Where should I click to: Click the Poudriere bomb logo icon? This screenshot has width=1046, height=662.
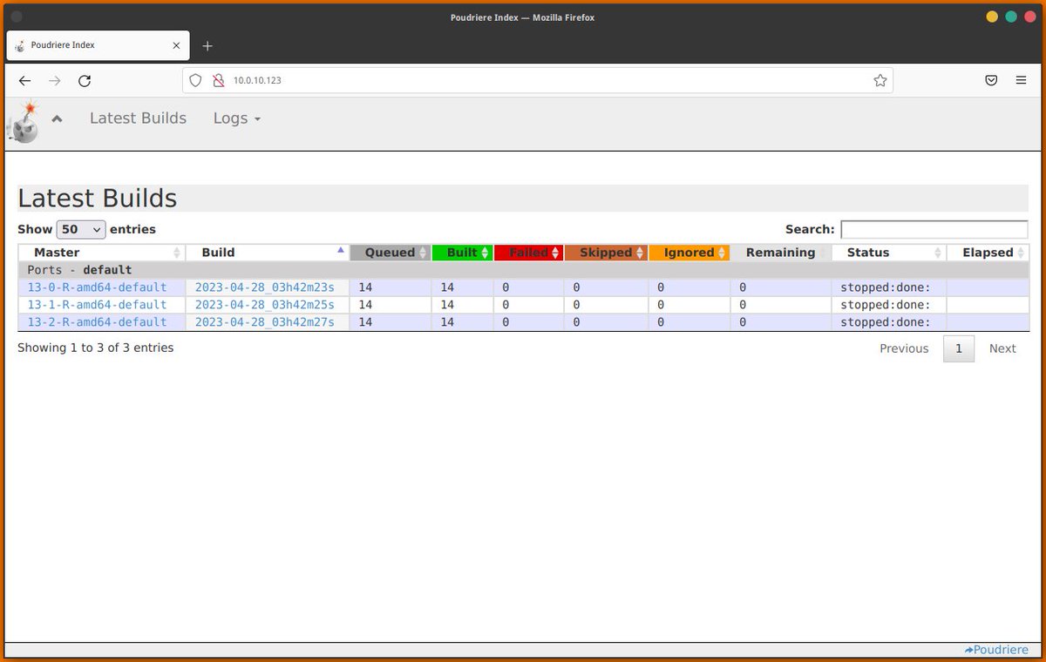24,122
